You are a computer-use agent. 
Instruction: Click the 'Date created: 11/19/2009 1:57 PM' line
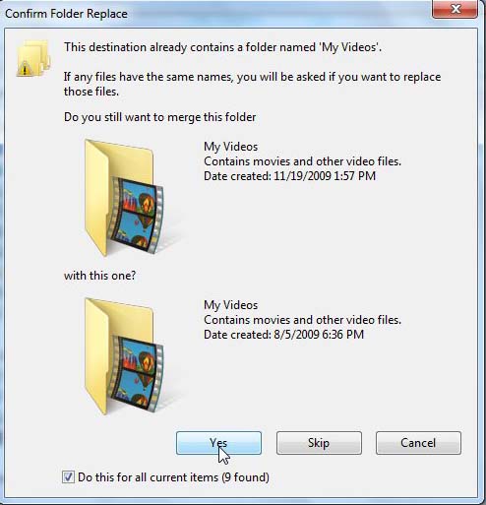pyautogui.click(x=289, y=176)
